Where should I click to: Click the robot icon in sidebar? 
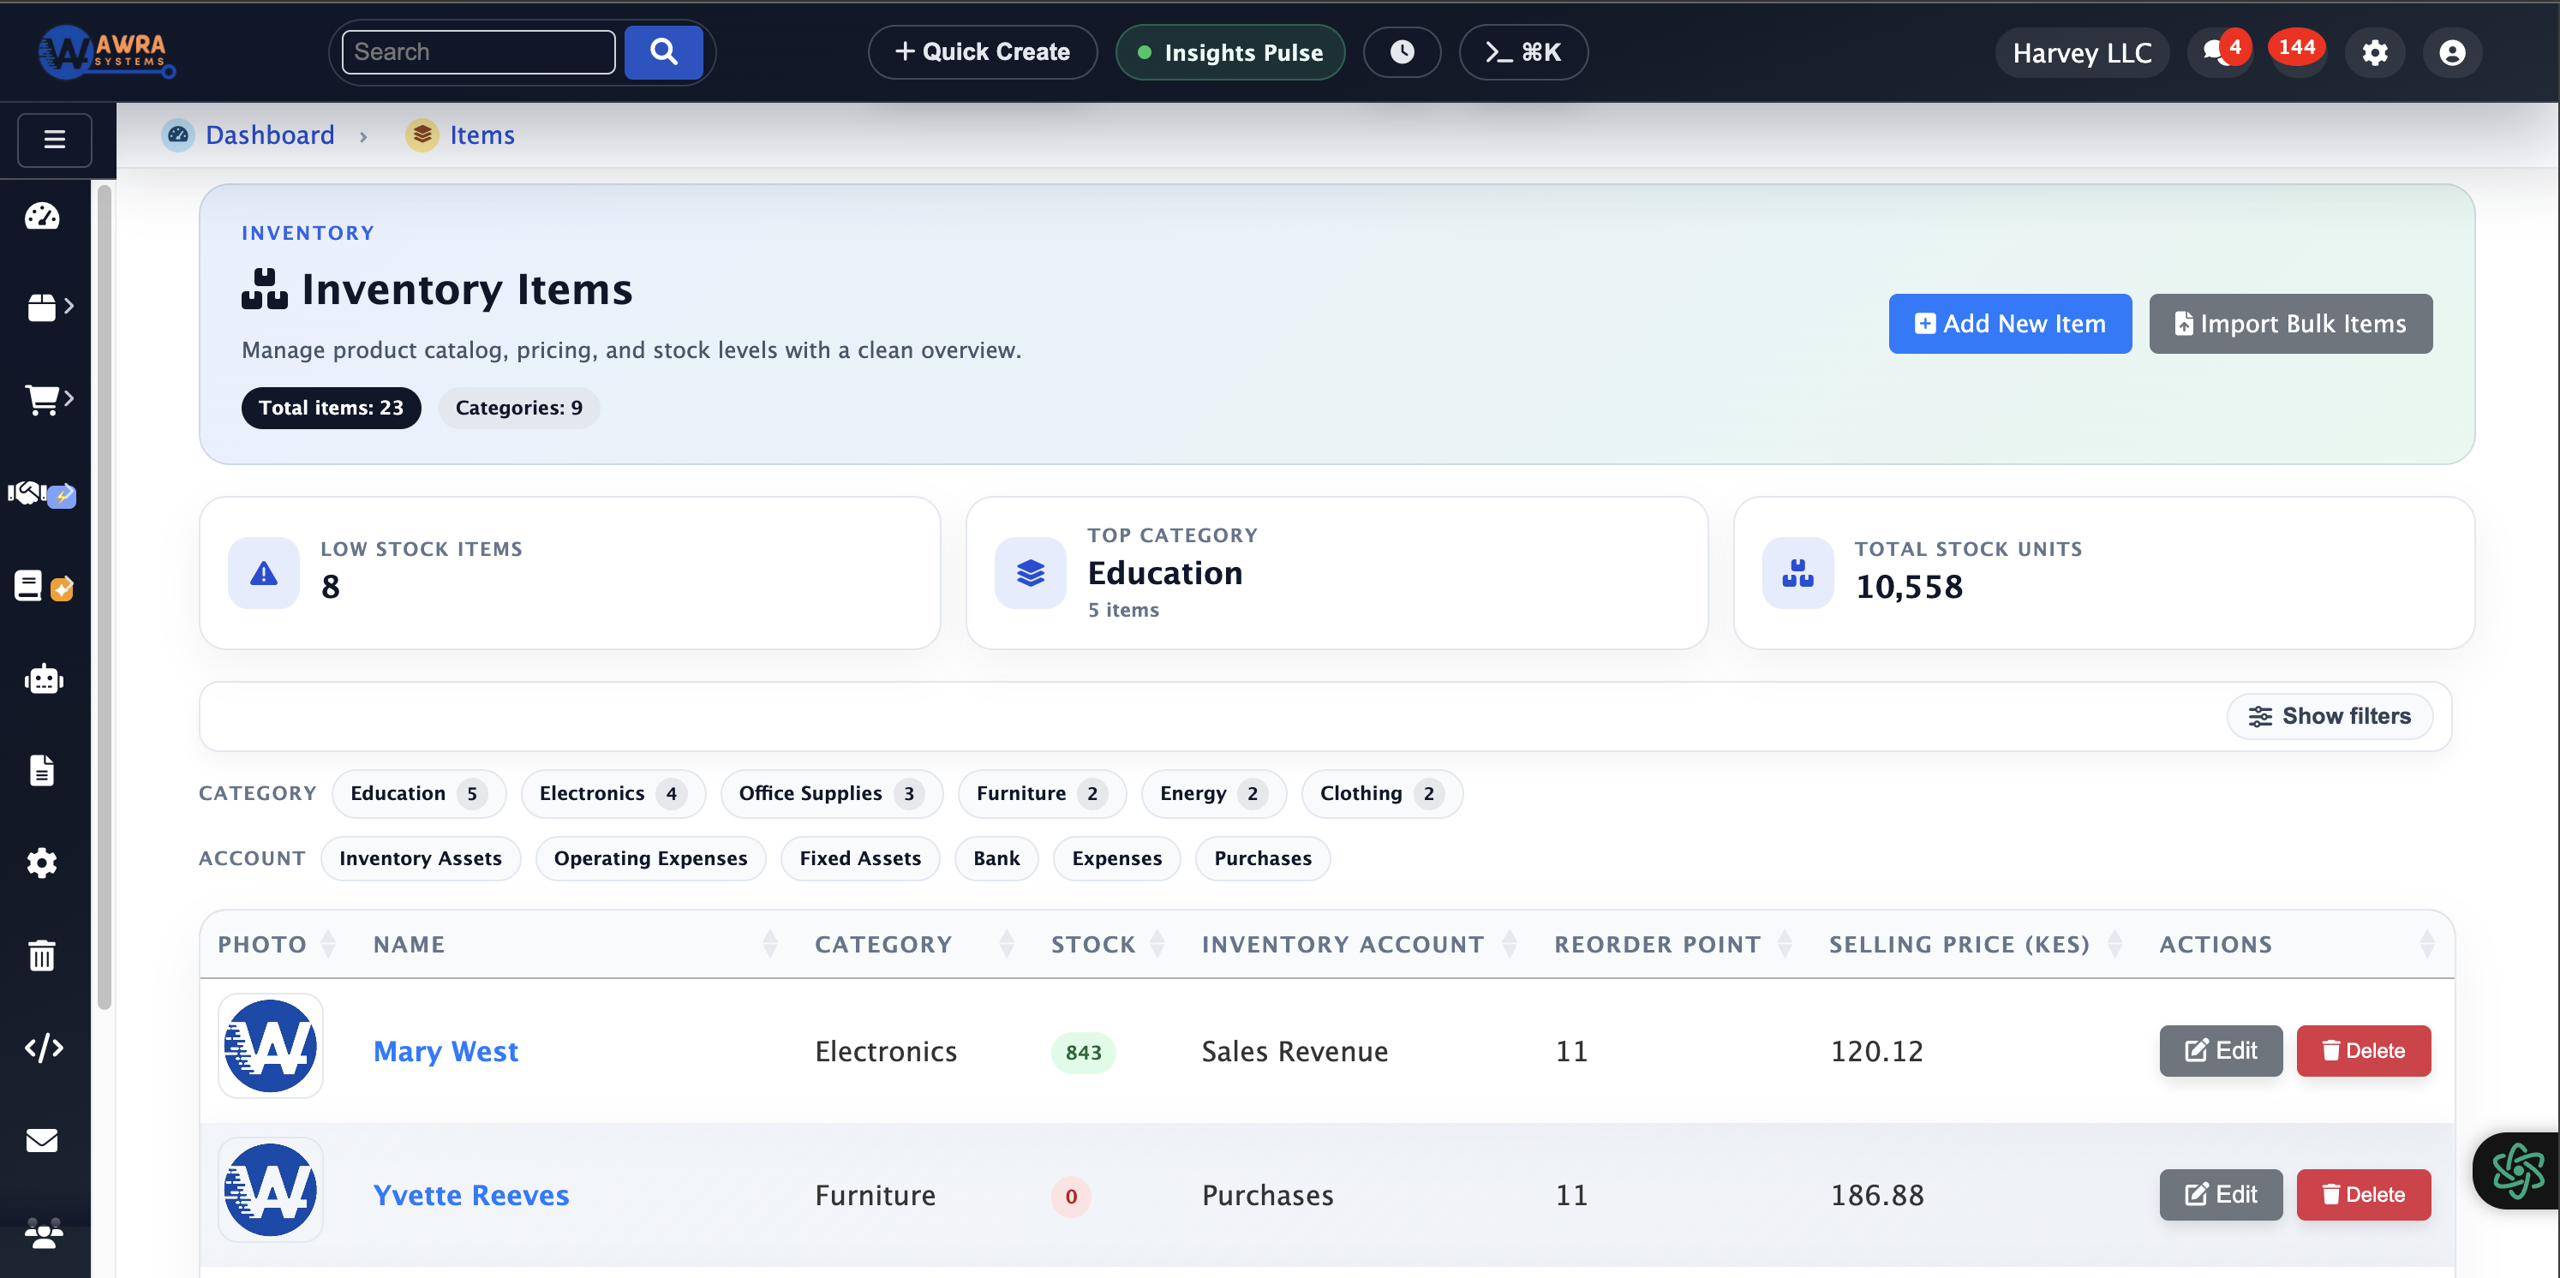43,680
